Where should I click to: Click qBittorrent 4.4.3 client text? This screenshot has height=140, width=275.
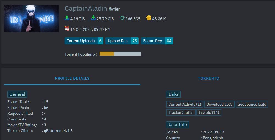[58, 131]
